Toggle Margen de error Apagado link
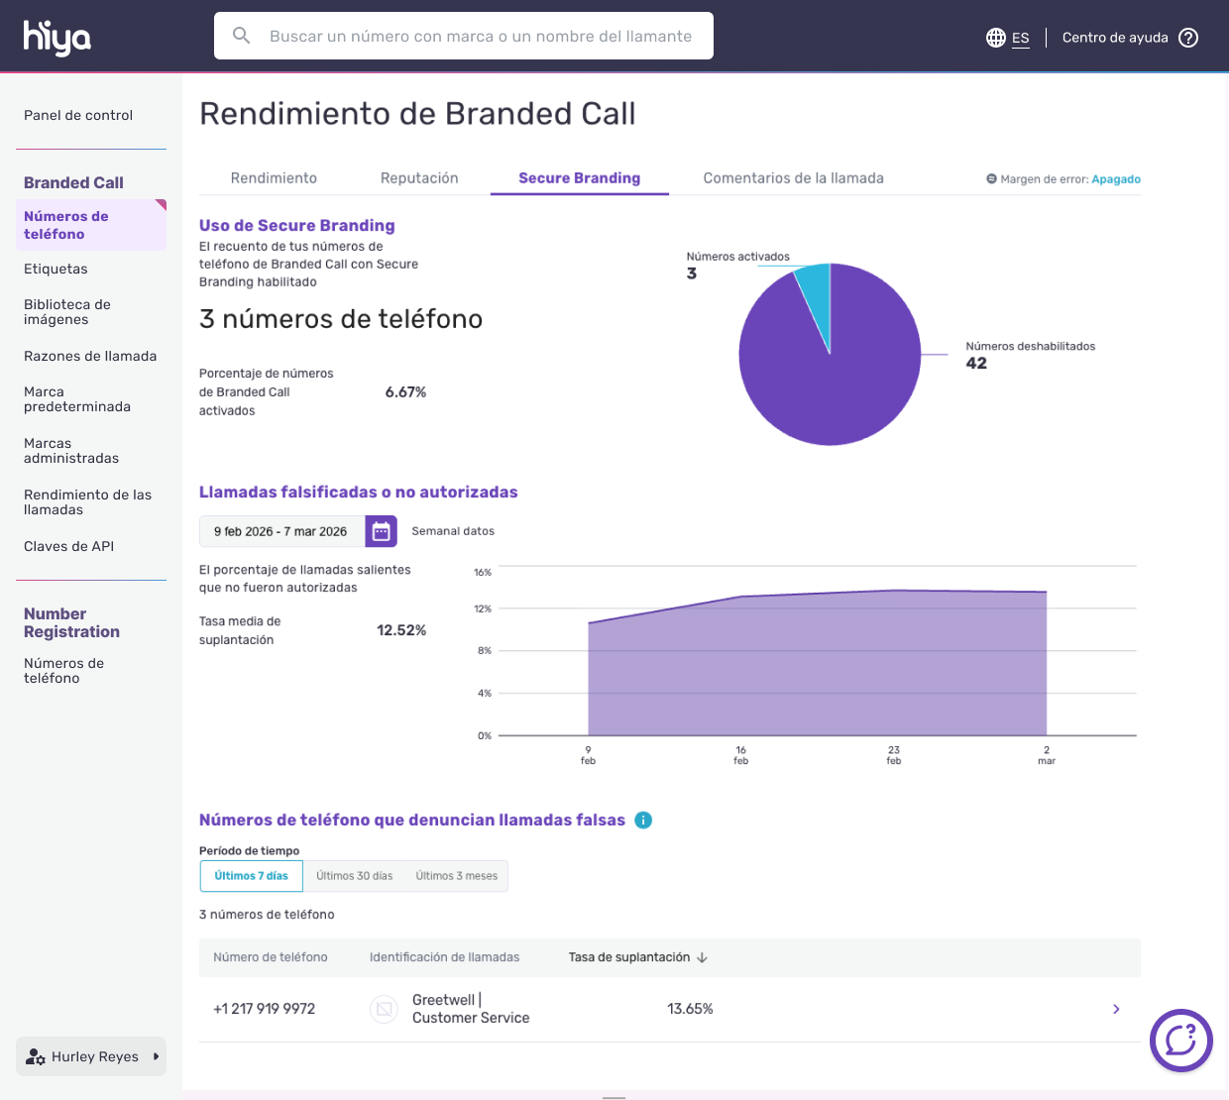This screenshot has height=1100, width=1229. [1115, 179]
